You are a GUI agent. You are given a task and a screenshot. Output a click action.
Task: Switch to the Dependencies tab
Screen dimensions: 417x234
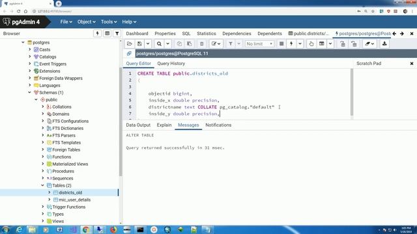237,33
